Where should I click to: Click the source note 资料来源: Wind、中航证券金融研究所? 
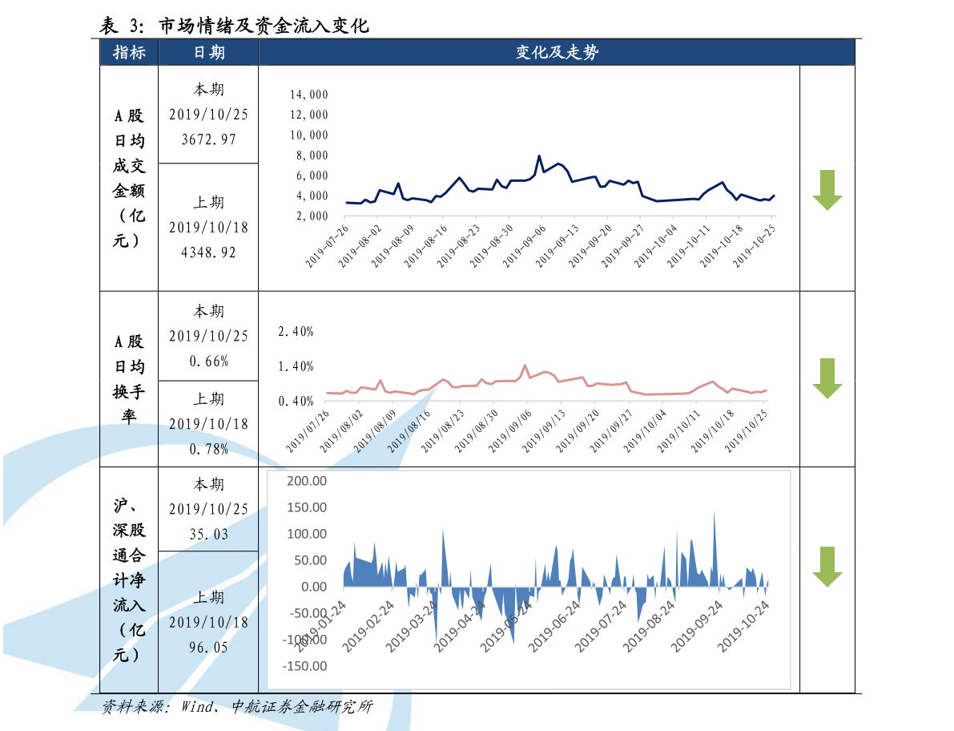237,706
